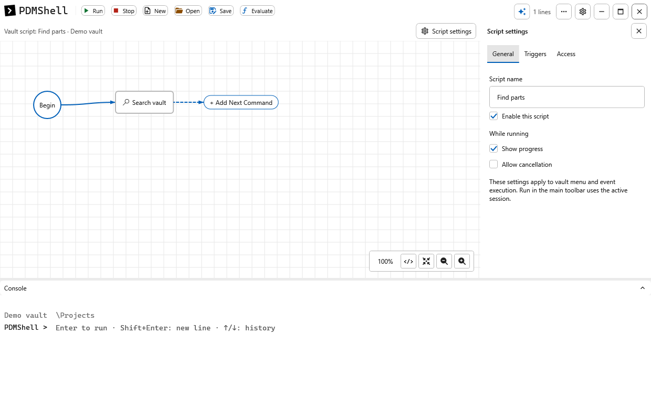
Task: Open the more options ellipsis menu
Action: tap(563, 12)
